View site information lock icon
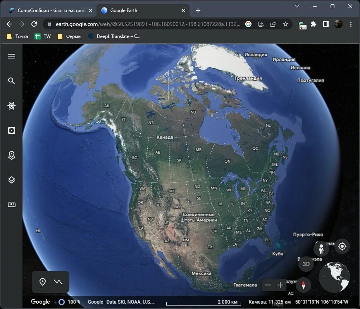The height and width of the screenshot is (309, 360). point(49,24)
